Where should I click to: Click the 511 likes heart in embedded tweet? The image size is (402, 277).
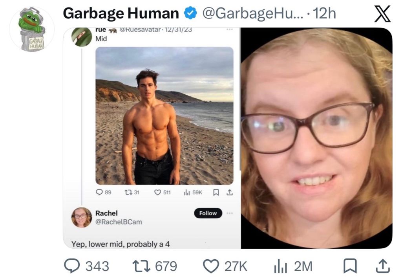[x=158, y=193]
